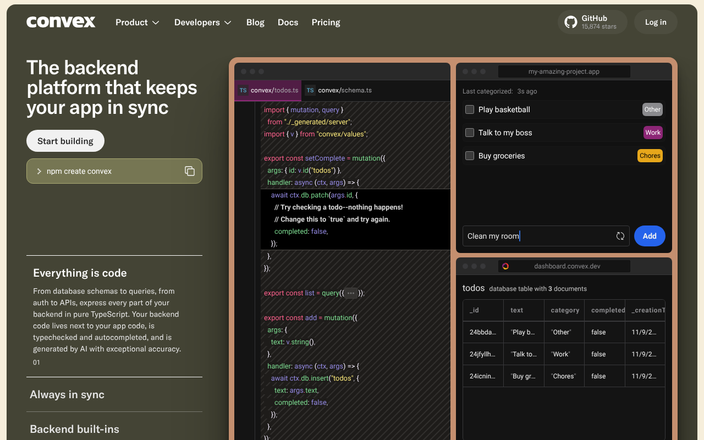704x440 pixels.
Task: Open the Developers dropdown menu
Action: coord(202,22)
